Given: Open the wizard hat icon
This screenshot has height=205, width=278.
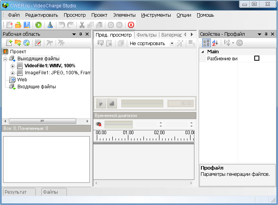Looking at the screenshot, I should (50, 25).
